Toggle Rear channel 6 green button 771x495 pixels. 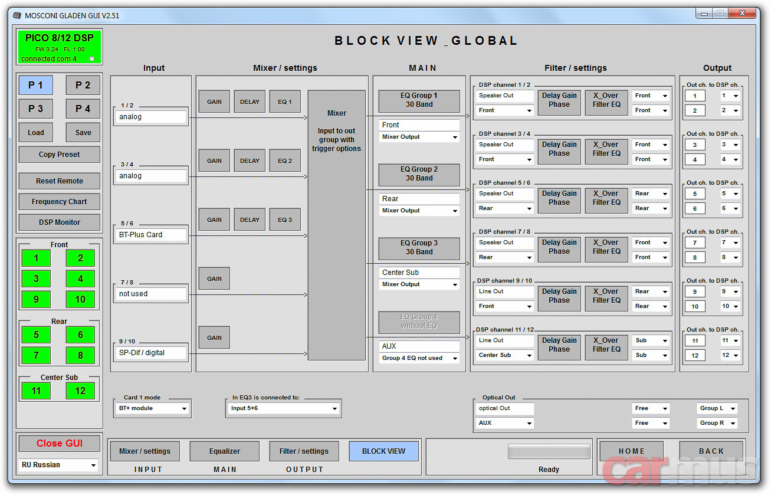pos(80,335)
